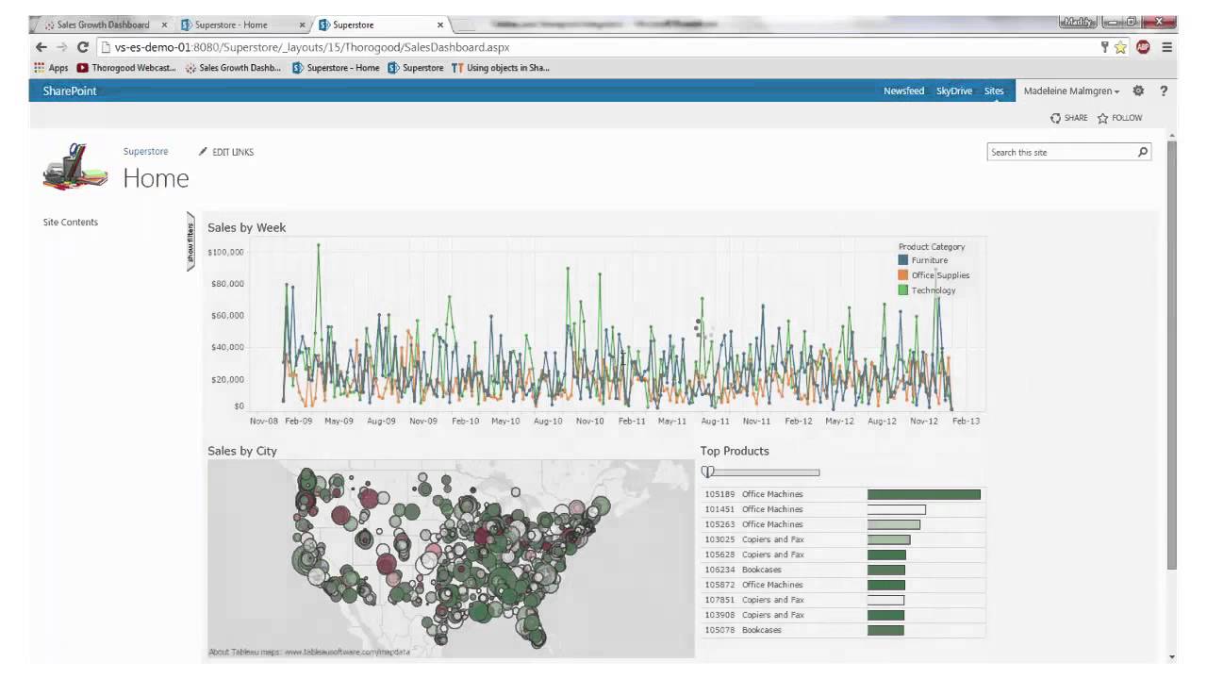Select Office Supplies color swatch in legend
Viewport: 1207px width, 679px height.
pyautogui.click(x=903, y=275)
